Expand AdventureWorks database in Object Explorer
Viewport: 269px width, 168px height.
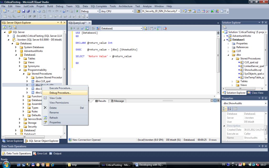coord(16,51)
